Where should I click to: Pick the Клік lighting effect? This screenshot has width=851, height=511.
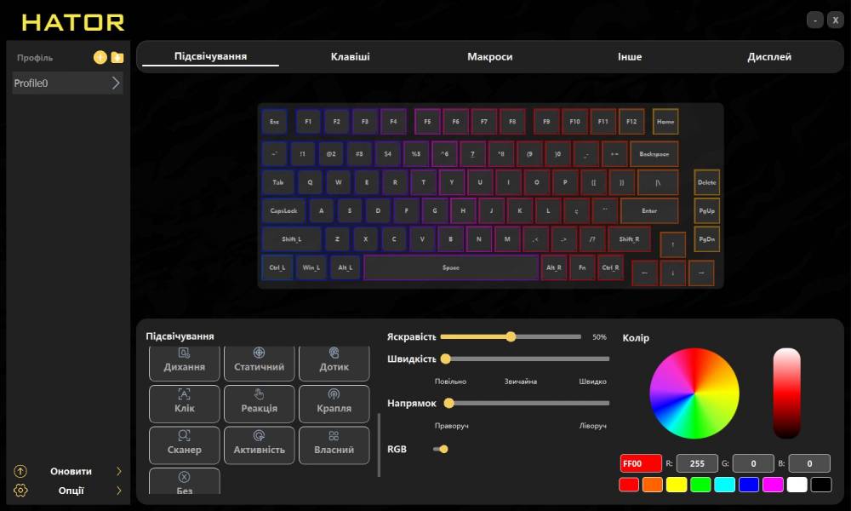click(x=184, y=404)
